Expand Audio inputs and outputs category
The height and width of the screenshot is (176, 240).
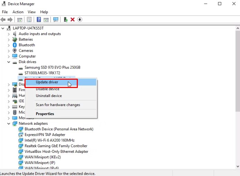click(x=9, y=34)
